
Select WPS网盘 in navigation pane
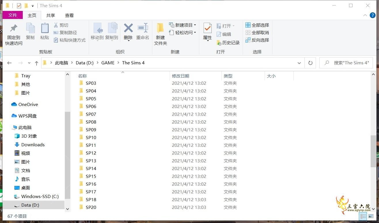pyautogui.click(x=24, y=116)
